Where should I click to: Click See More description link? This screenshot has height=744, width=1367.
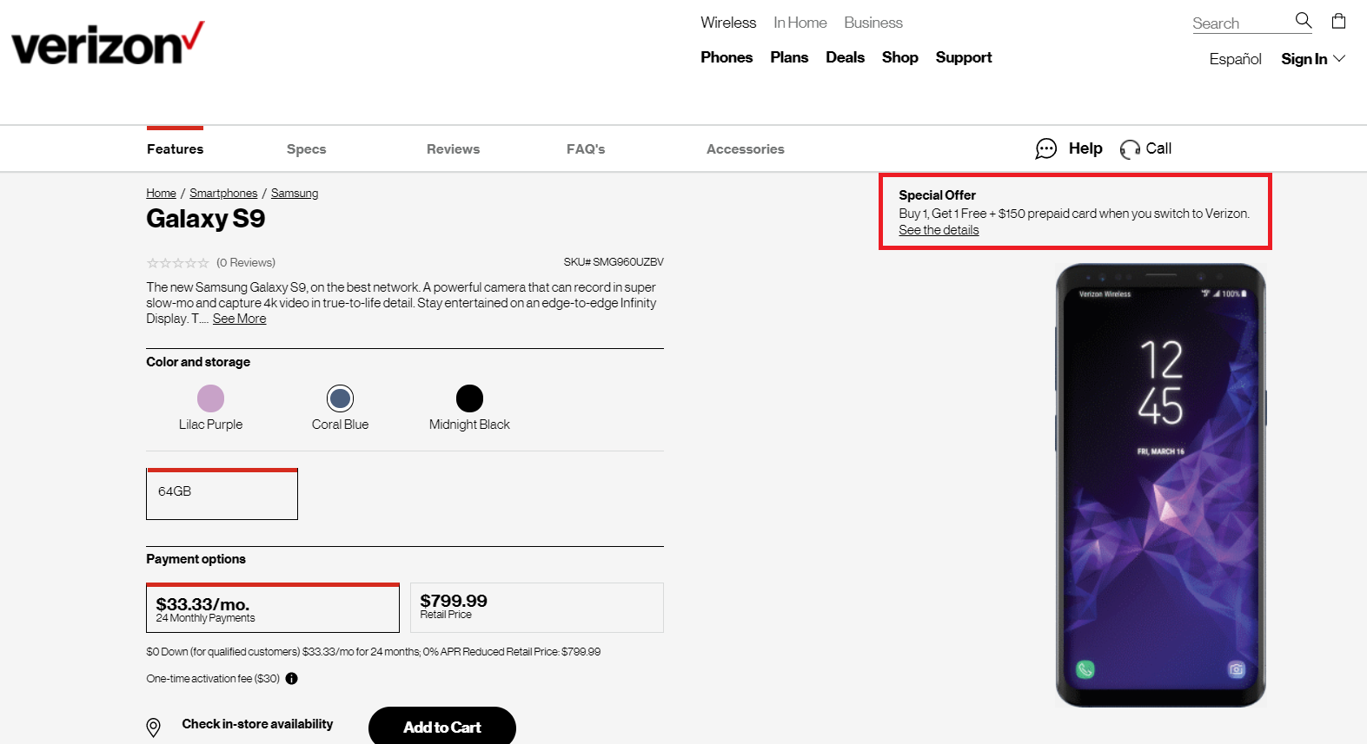(x=239, y=319)
